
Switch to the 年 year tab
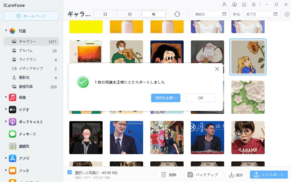tap(154, 14)
